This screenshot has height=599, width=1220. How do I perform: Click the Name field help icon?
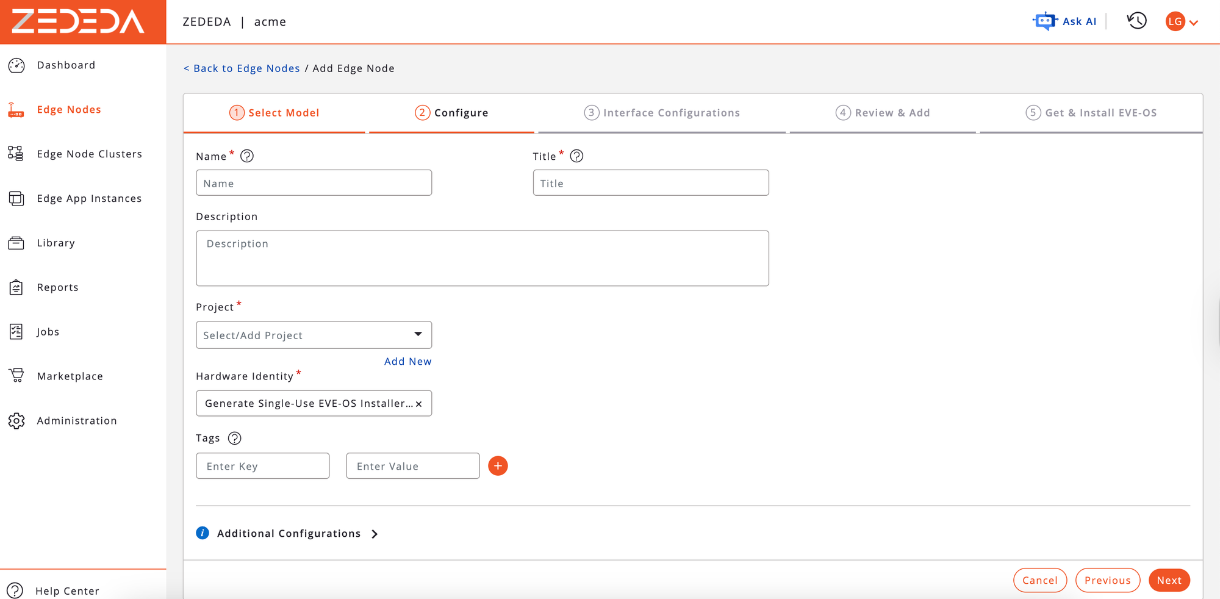[x=247, y=156]
